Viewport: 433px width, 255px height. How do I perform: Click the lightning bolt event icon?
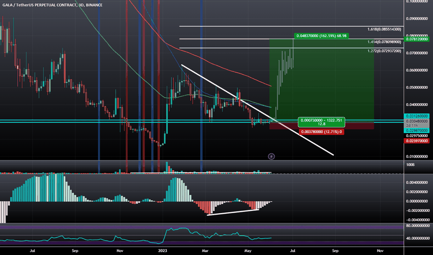271,157
